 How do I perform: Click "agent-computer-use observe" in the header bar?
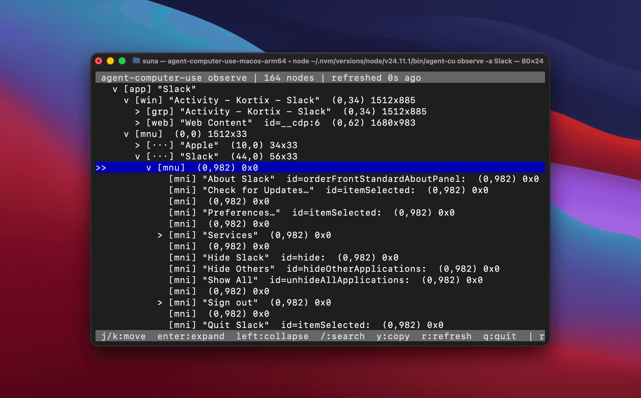(x=174, y=78)
